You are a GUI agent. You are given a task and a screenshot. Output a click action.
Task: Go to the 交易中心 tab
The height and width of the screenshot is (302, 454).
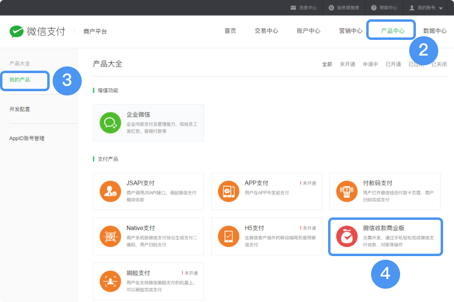pos(266,31)
